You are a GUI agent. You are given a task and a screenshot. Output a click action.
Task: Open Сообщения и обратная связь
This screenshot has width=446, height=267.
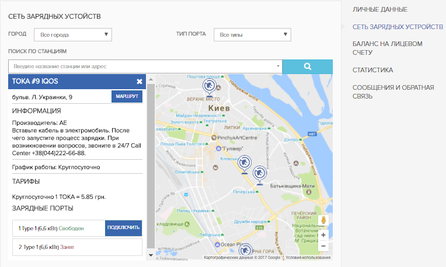coord(393,92)
